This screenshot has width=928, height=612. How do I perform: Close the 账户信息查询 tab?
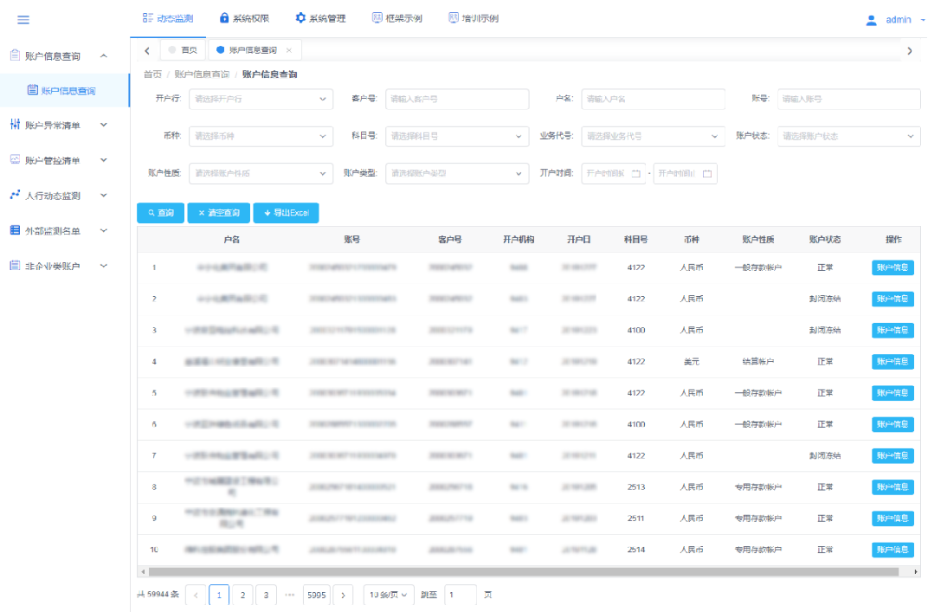tap(288, 50)
